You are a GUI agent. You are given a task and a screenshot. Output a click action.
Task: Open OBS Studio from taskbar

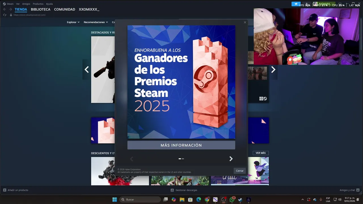(x=224, y=199)
